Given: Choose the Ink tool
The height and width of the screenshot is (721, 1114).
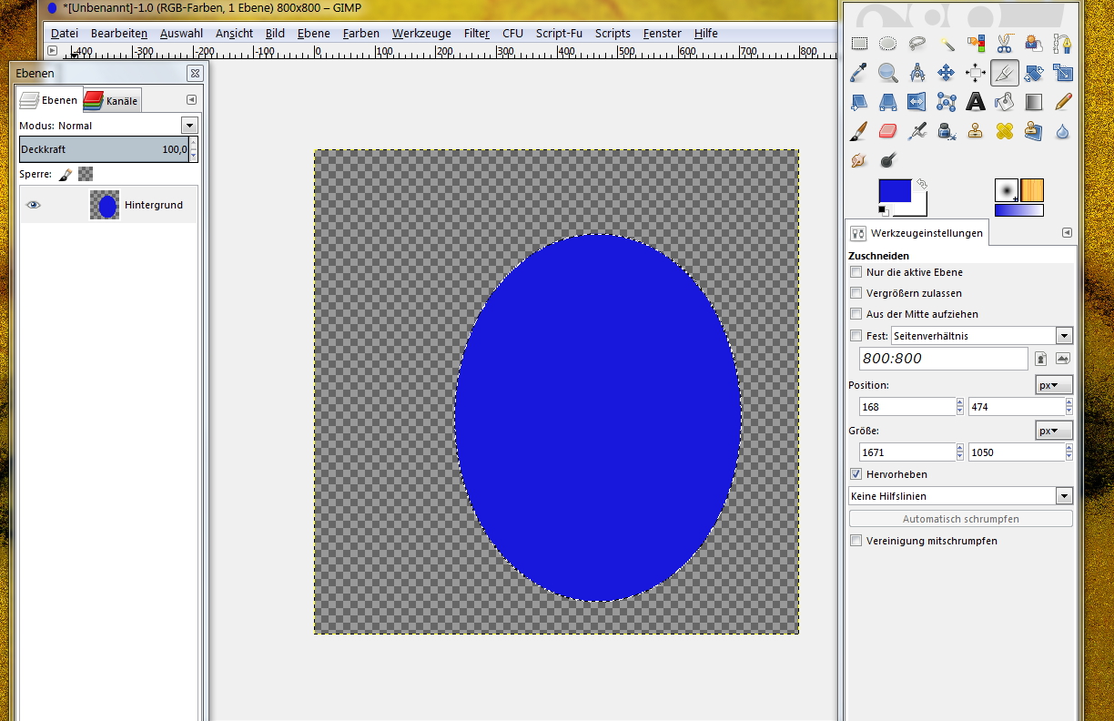Looking at the screenshot, I should coord(947,131).
